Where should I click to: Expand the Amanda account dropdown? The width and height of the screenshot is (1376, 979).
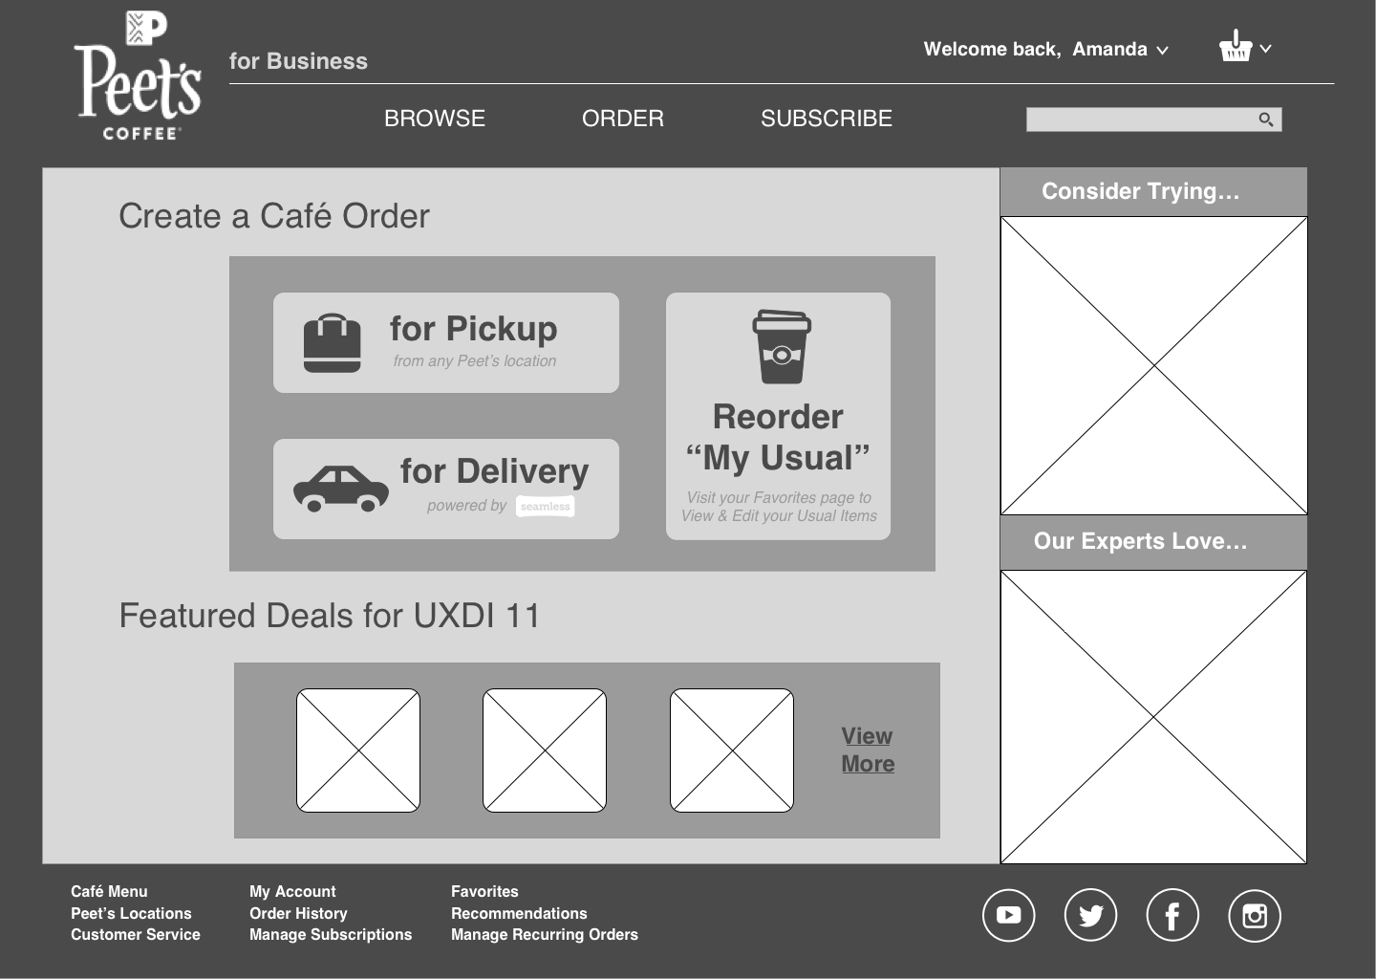tap(1162, 50)
